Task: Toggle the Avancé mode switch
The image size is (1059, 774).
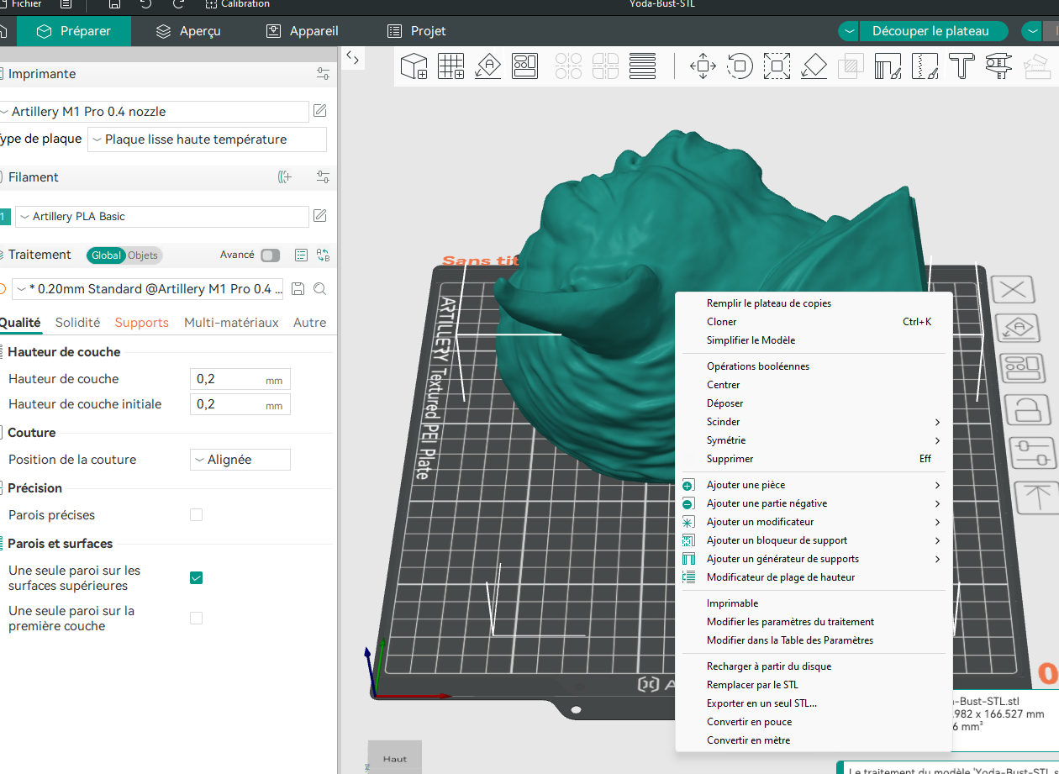Action: (270, 255)
